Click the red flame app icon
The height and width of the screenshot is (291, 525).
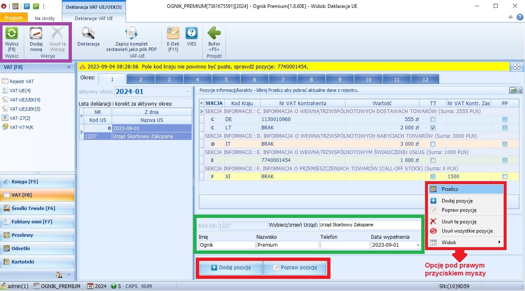coord(4,6)
